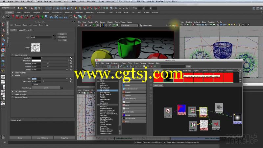Select the Curves shelf tab
Image resolution: width=263 pixels, height=148 pixels.
(x=18, y=12)
